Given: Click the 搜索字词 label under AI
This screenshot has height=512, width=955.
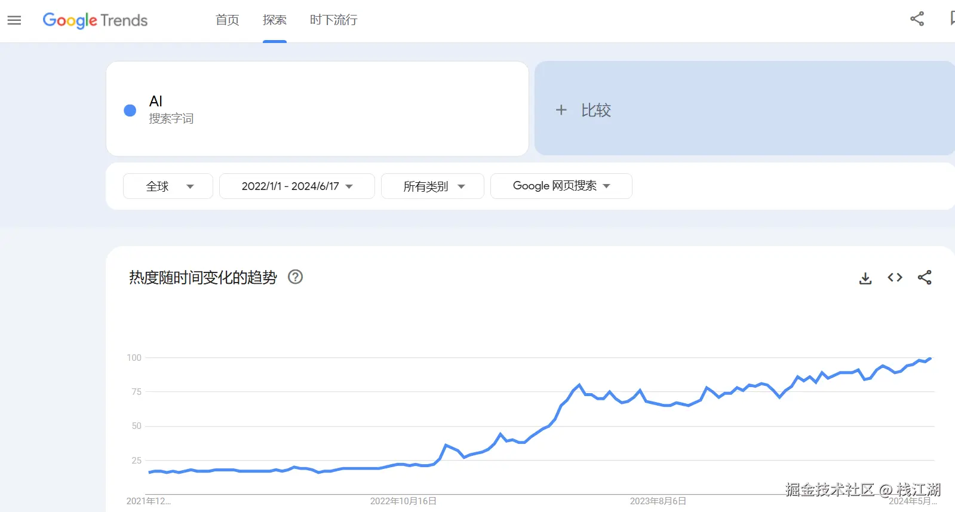Looking at the screenshot, I should (171, 119).
